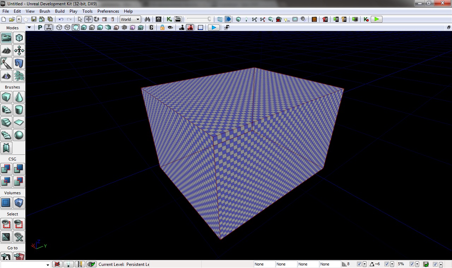Click the Cylinder brush builder

(x=19, y=110)
